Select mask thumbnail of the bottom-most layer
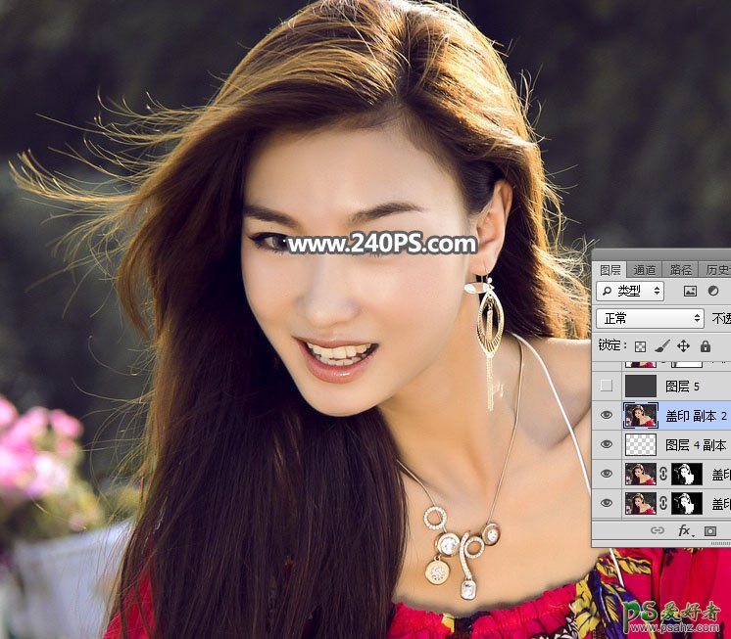731x639 pixels. (x=686, y=503)
